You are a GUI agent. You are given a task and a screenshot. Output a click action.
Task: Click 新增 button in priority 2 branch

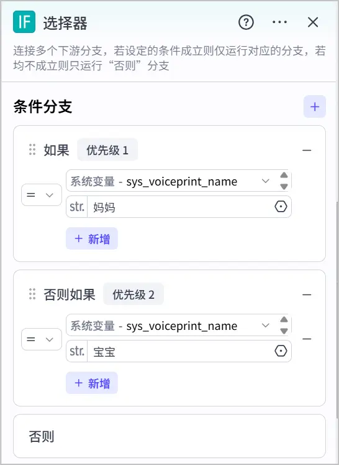pyautogui.click(x=92, y=383)
